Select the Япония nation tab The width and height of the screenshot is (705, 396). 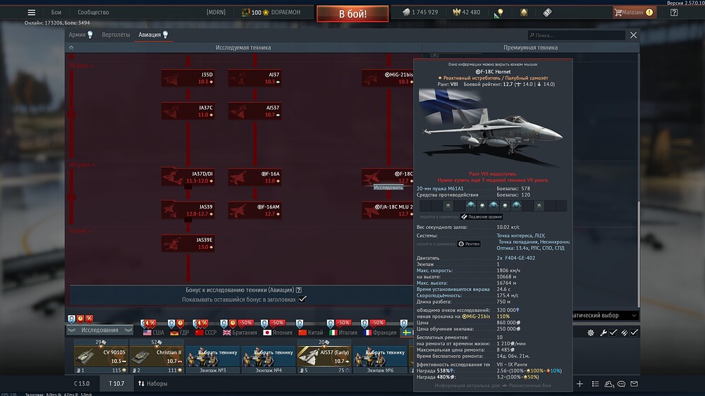coord(277,333)
